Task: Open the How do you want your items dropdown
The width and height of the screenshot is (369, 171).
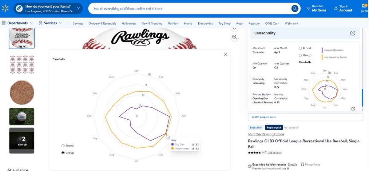Action: 48,9
